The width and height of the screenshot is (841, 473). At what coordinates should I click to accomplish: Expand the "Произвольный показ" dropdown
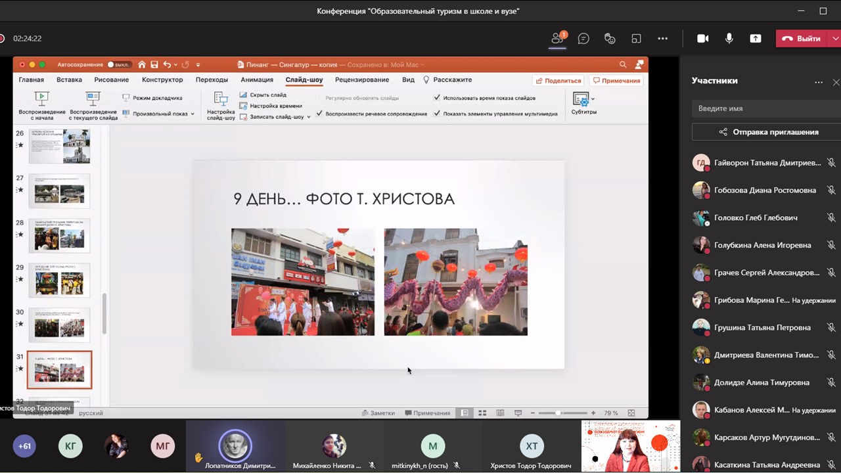coord(193,114)
